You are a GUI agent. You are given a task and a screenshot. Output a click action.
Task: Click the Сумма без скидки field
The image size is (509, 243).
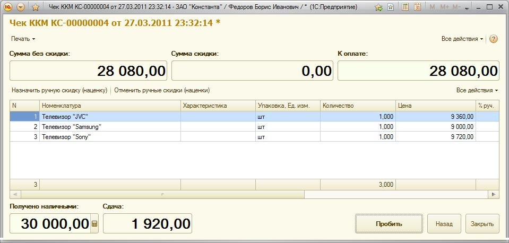[x=88, y=71]
